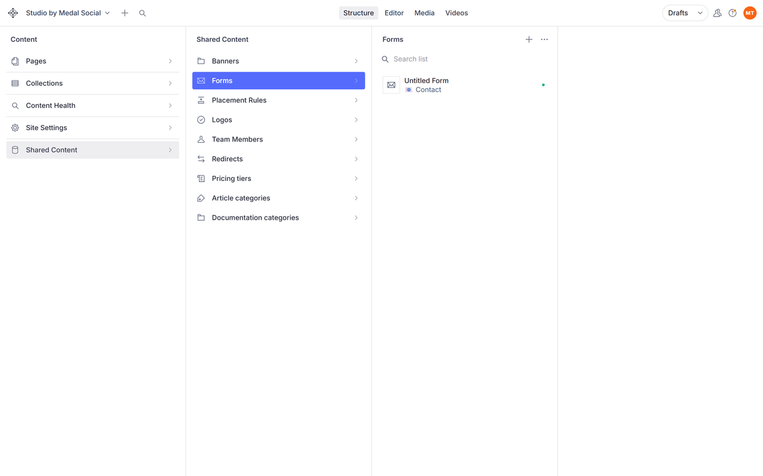Open the help and resources icon
This screenshot has height=476, width=763.
point(732,13)
